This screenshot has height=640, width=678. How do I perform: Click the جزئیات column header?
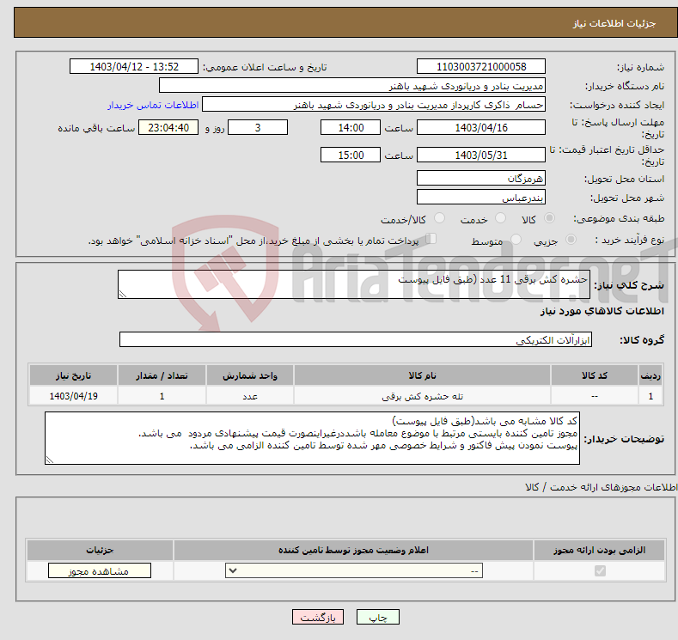100,550
